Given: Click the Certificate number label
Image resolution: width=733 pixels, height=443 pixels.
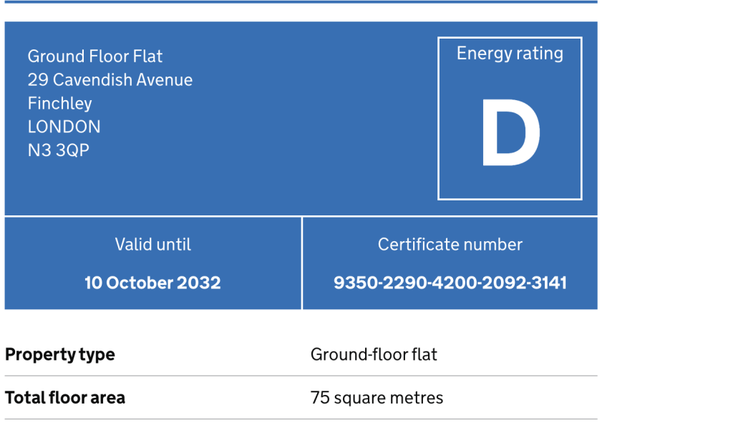Looking at the screenshot, I should tap(450, 244).
